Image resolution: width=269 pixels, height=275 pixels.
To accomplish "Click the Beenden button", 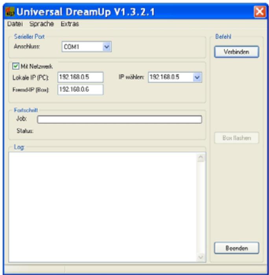I will click(236, 248).
